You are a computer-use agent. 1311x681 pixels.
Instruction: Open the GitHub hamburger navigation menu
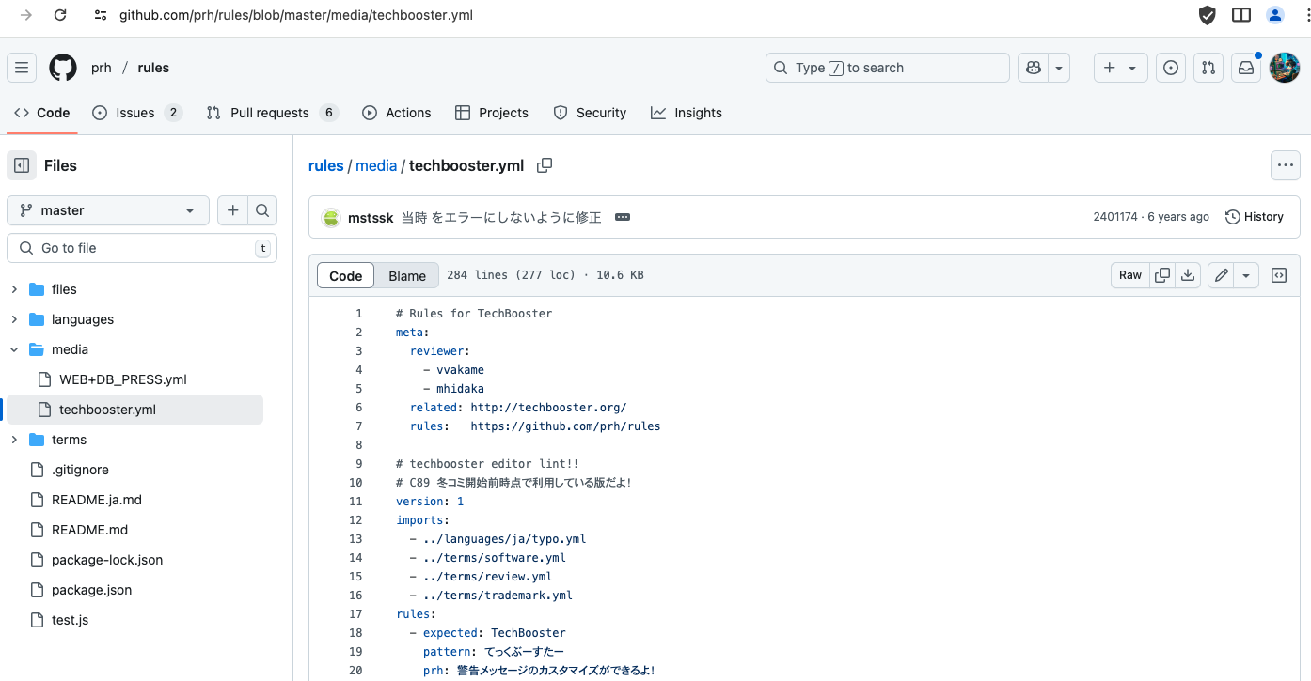pyautogui.click(x=22, y=68)
